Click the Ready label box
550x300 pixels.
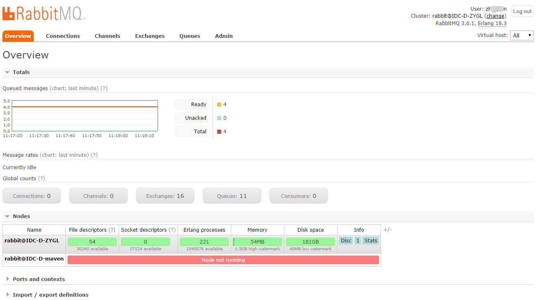192,105
